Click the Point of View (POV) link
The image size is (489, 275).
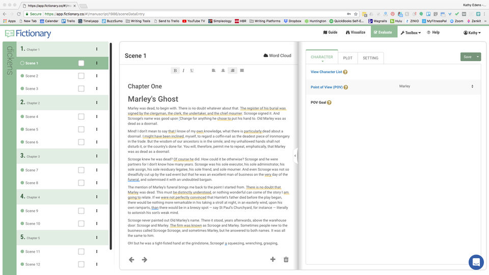tap(327, 87)
